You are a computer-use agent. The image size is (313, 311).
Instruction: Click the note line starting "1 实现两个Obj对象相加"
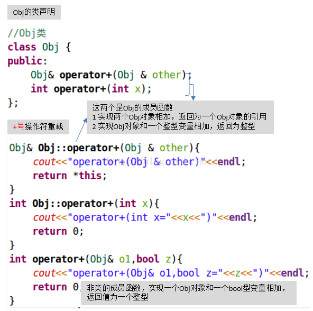coord(179,117)
